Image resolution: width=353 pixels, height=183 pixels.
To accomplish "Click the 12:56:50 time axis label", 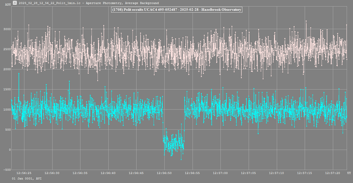I will point(164,173).
